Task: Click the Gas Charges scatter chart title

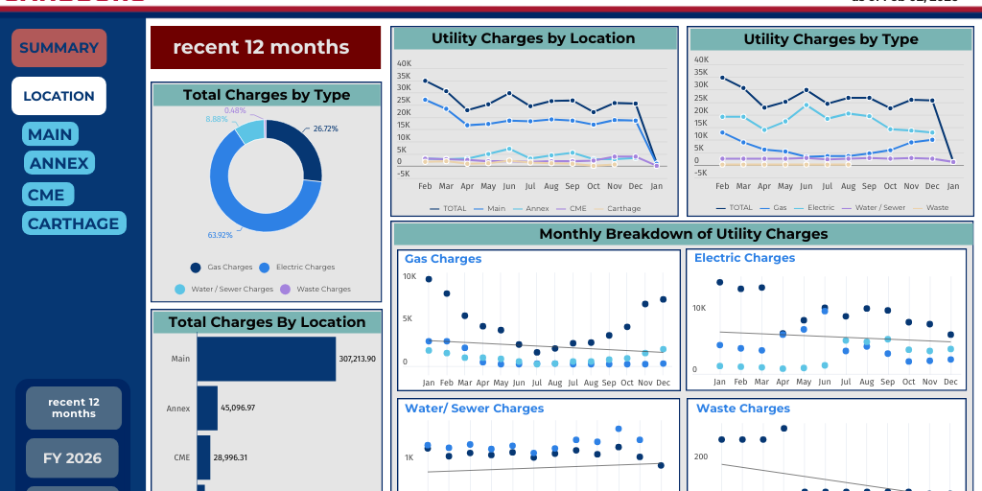Action: pos(443,259)
